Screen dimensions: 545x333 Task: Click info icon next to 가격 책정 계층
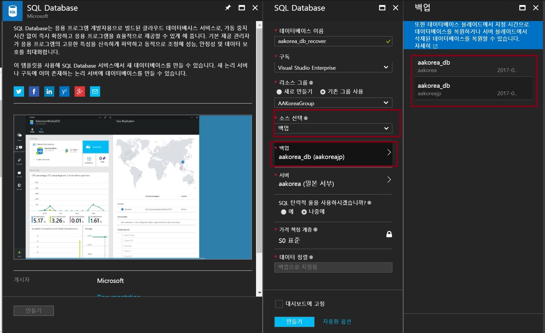315,230
